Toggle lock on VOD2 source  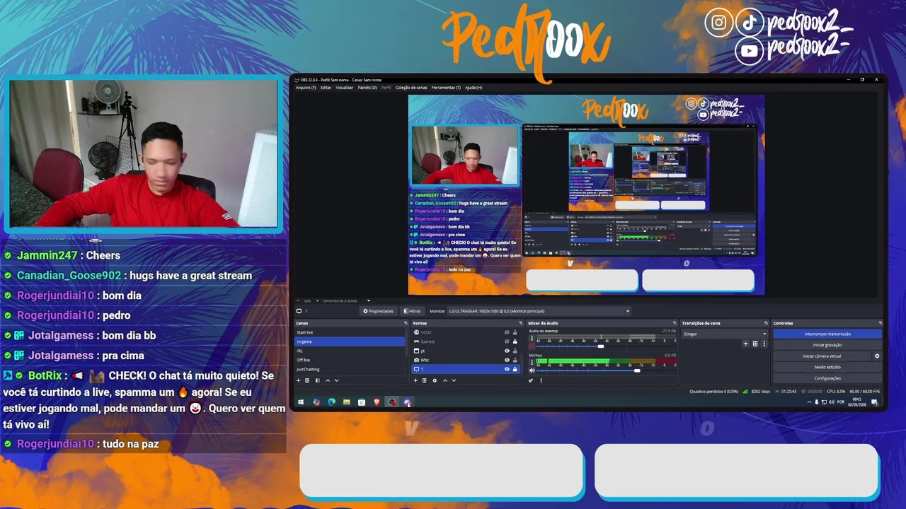pos(515,332)
